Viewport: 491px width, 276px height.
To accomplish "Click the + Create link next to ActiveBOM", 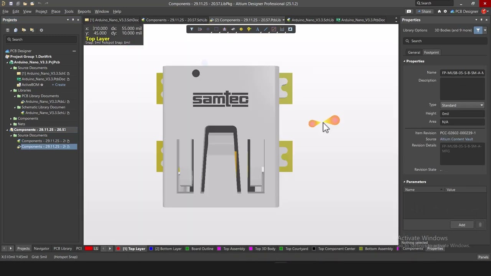I will [x=59, y=85].
